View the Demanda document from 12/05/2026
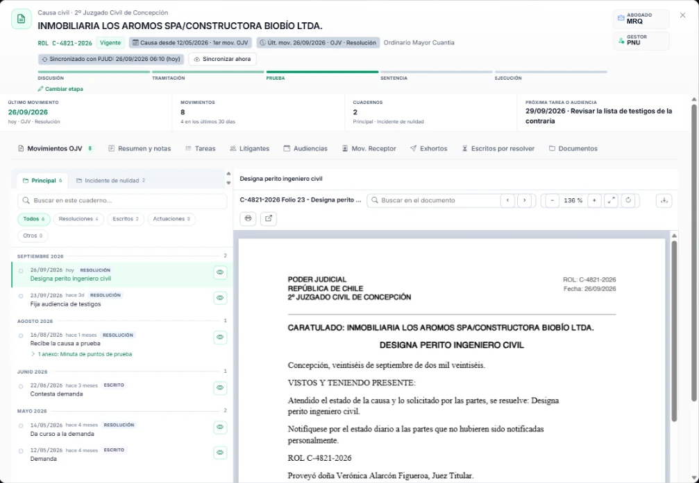 click(220, 453)
